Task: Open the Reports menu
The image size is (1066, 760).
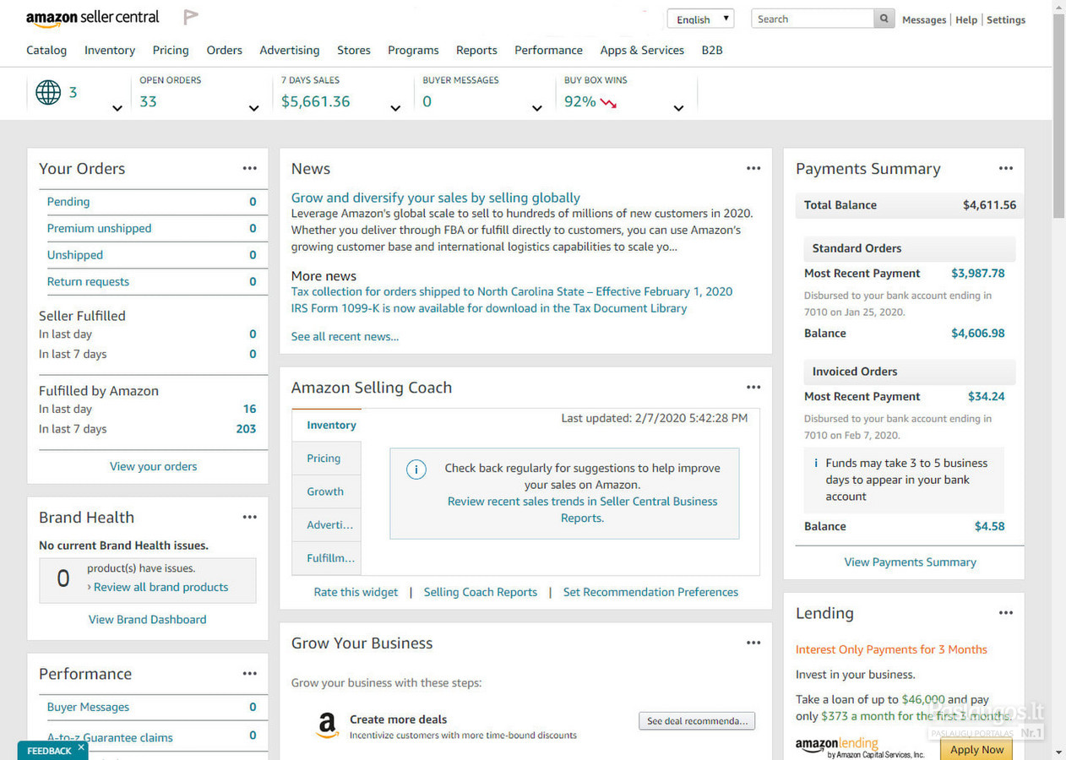Action: (476, 50)
